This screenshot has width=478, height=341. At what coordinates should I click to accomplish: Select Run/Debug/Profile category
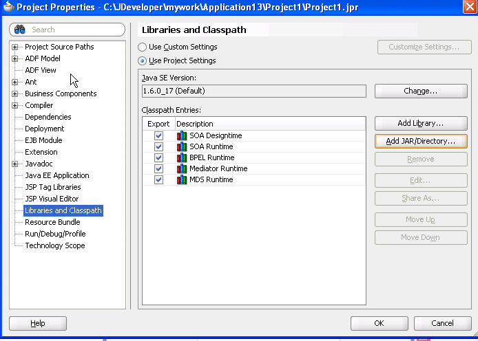tap(55, 234)
